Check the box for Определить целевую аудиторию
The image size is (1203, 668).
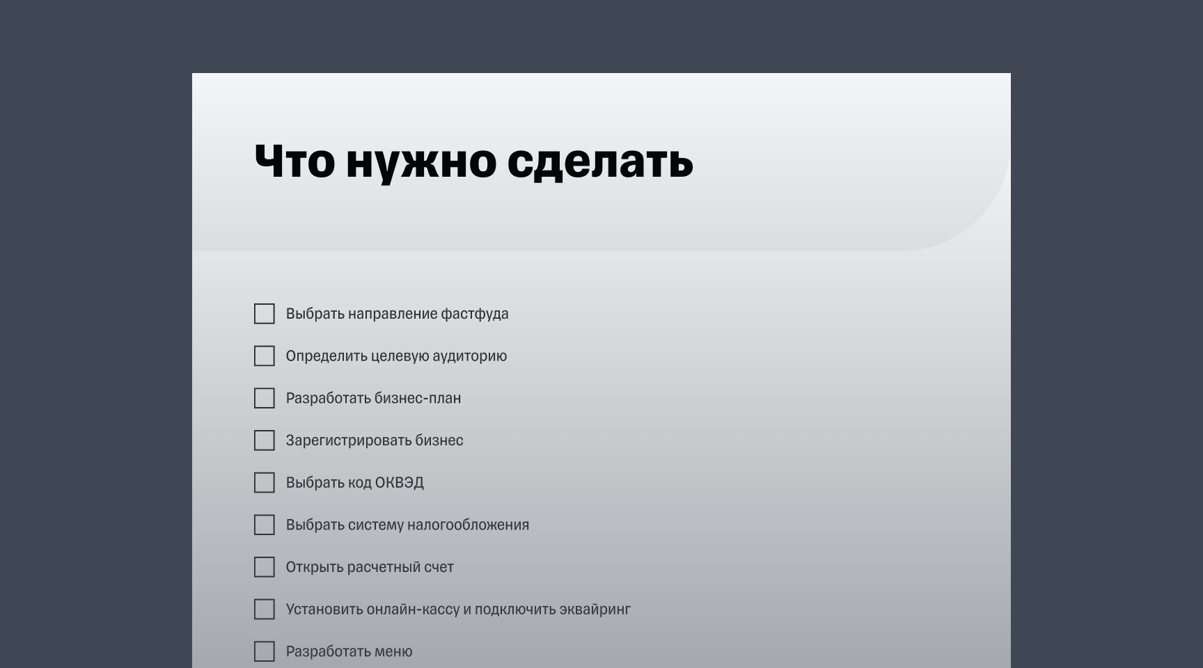click(265, 356)
